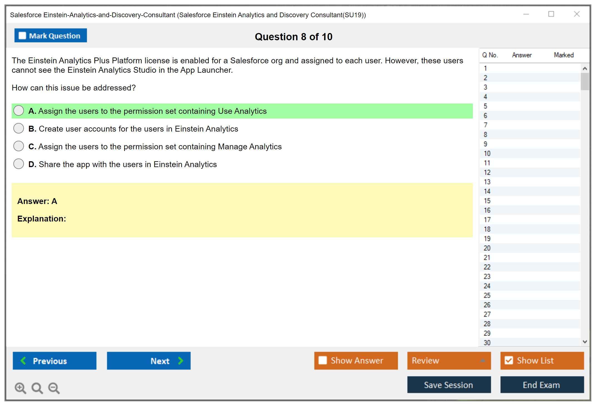Screen dimensions: 598x408
Task: Select question 10 in the list
Action: point(487,153)
